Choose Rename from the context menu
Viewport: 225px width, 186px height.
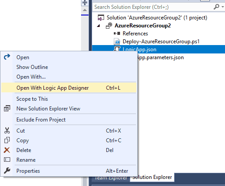point(69,160)
